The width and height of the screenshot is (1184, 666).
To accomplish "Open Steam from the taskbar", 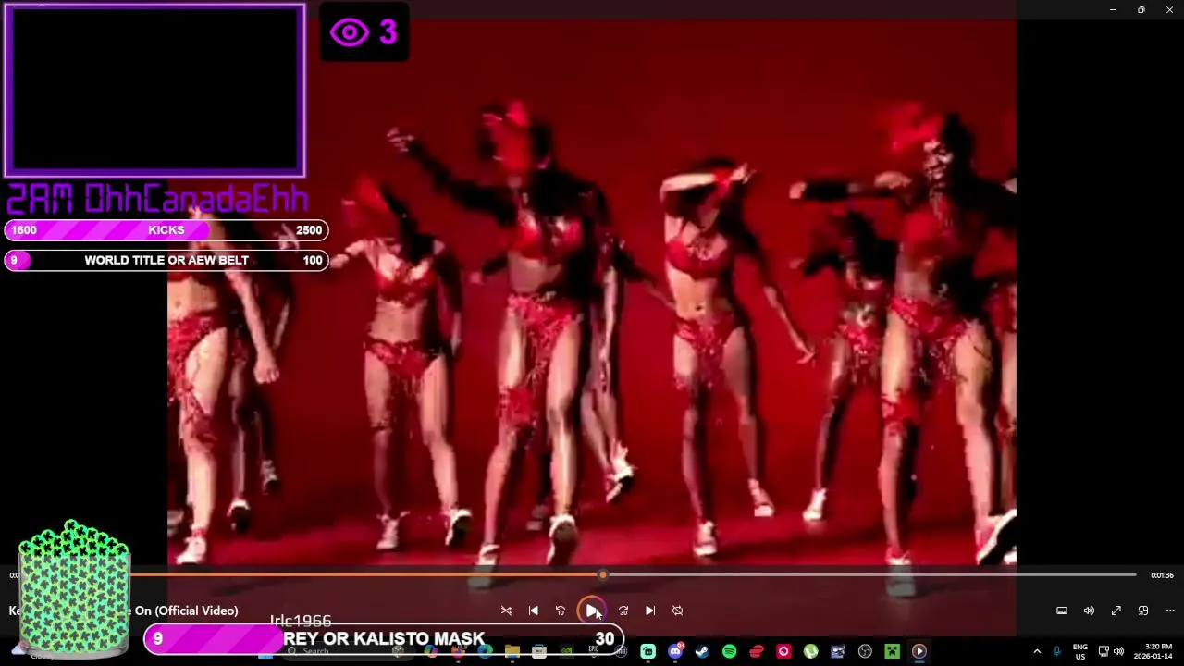I will 702,651.
